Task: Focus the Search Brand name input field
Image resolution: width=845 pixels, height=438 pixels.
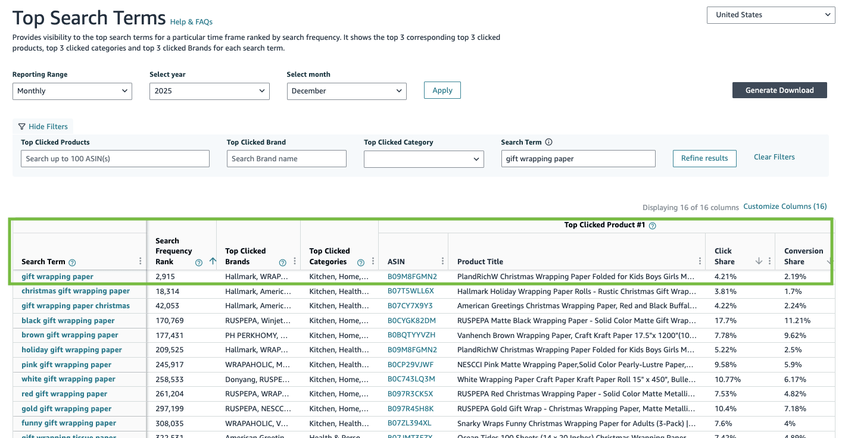Action: click(x=286, y=159)
